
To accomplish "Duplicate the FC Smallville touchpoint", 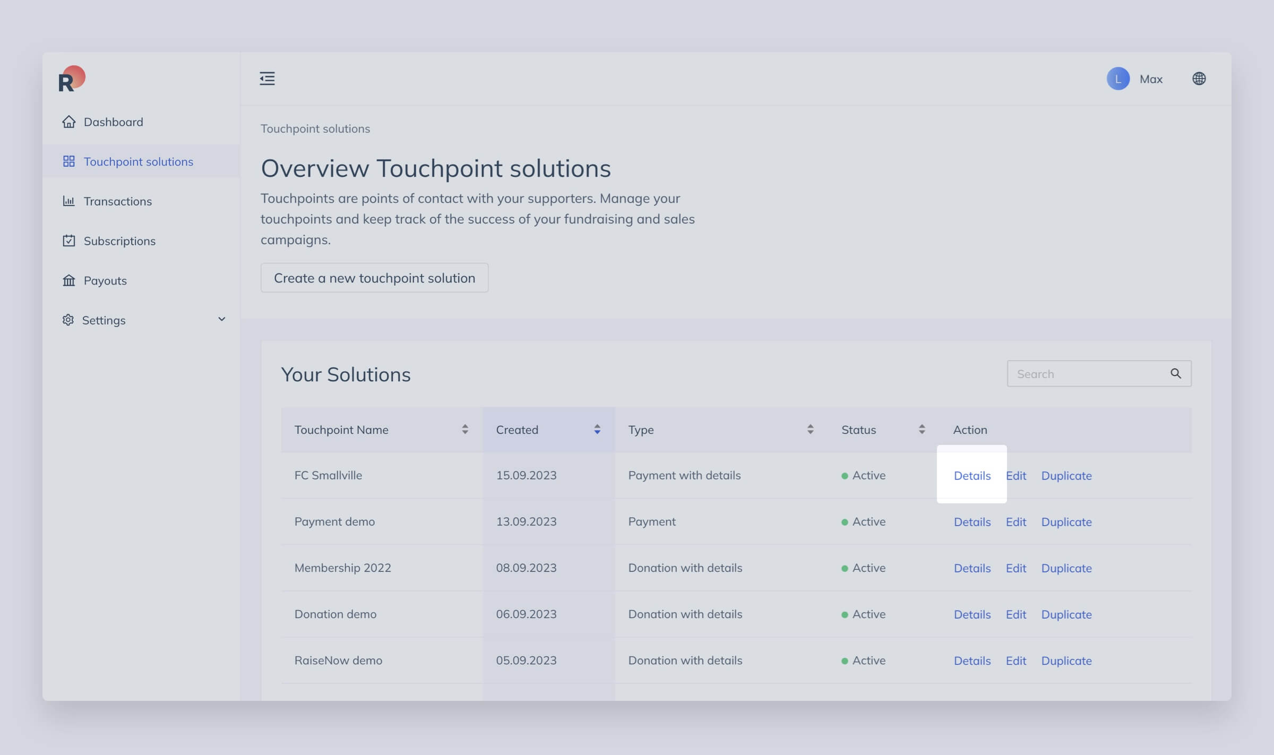I will (1066, 476).
